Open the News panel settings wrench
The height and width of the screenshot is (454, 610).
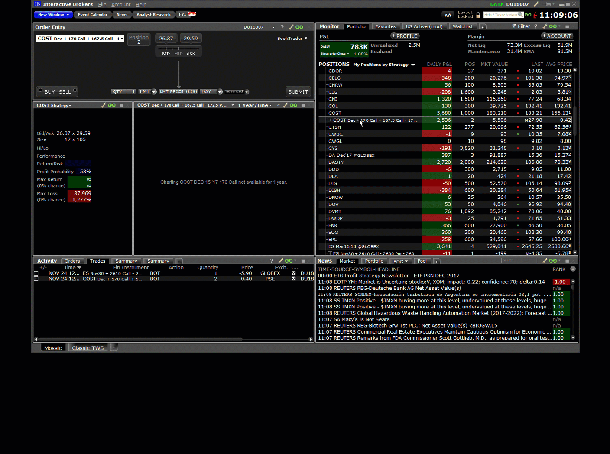(x=545, y=261)
